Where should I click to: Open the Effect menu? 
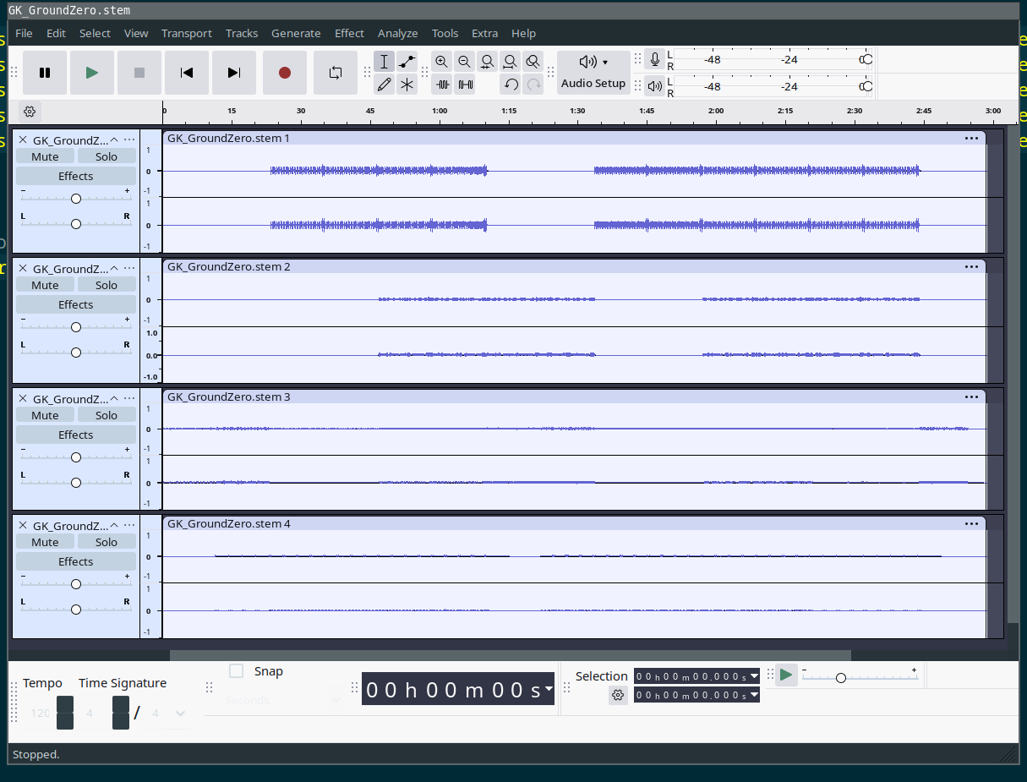[349, 33]
